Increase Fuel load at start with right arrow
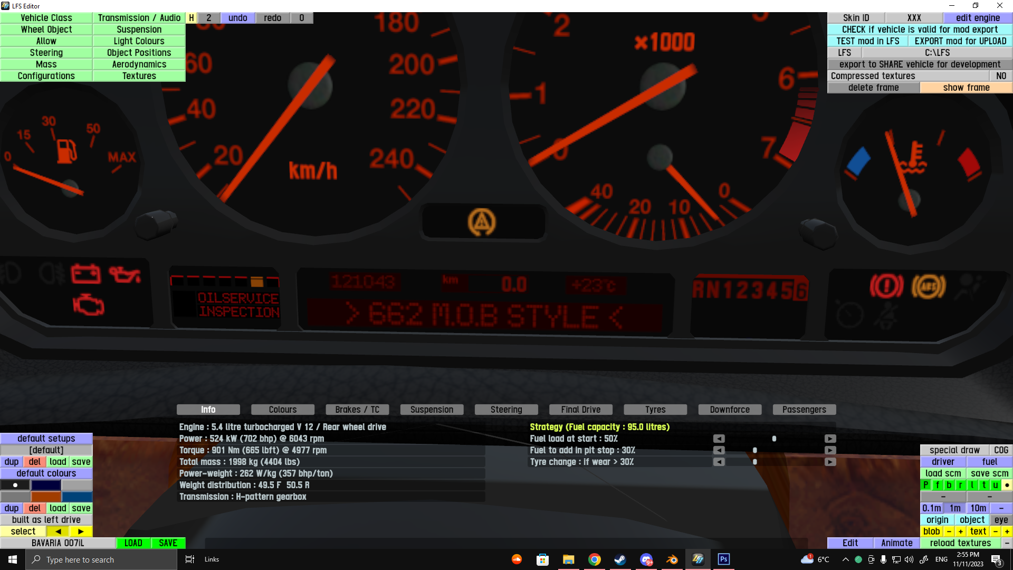Image resolution: width=1013 pixels, height=570 pixels. 830,439
